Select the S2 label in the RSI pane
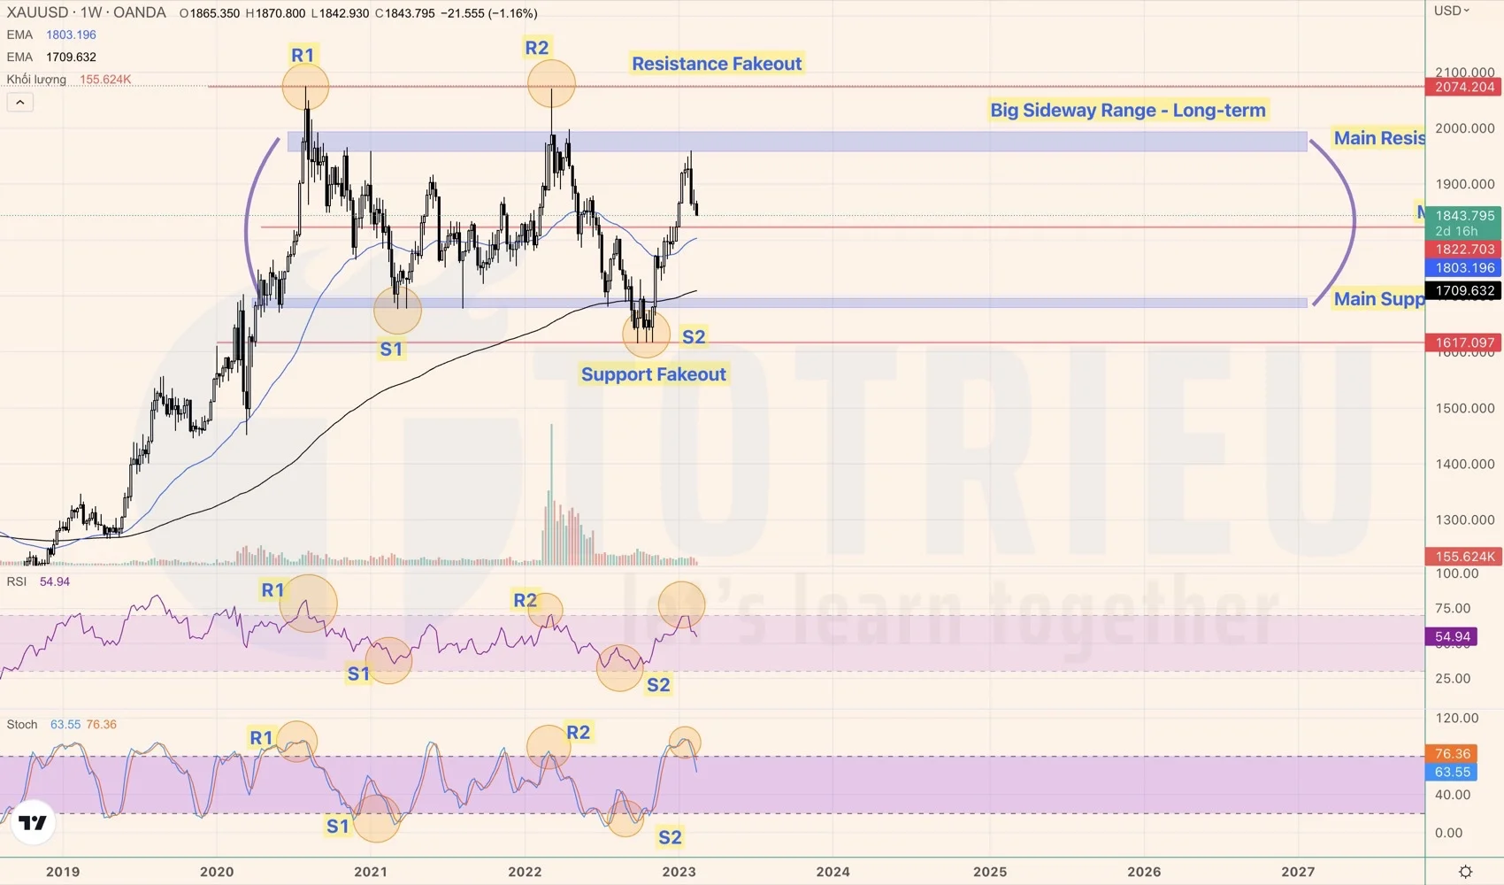 tap(658, 684)
